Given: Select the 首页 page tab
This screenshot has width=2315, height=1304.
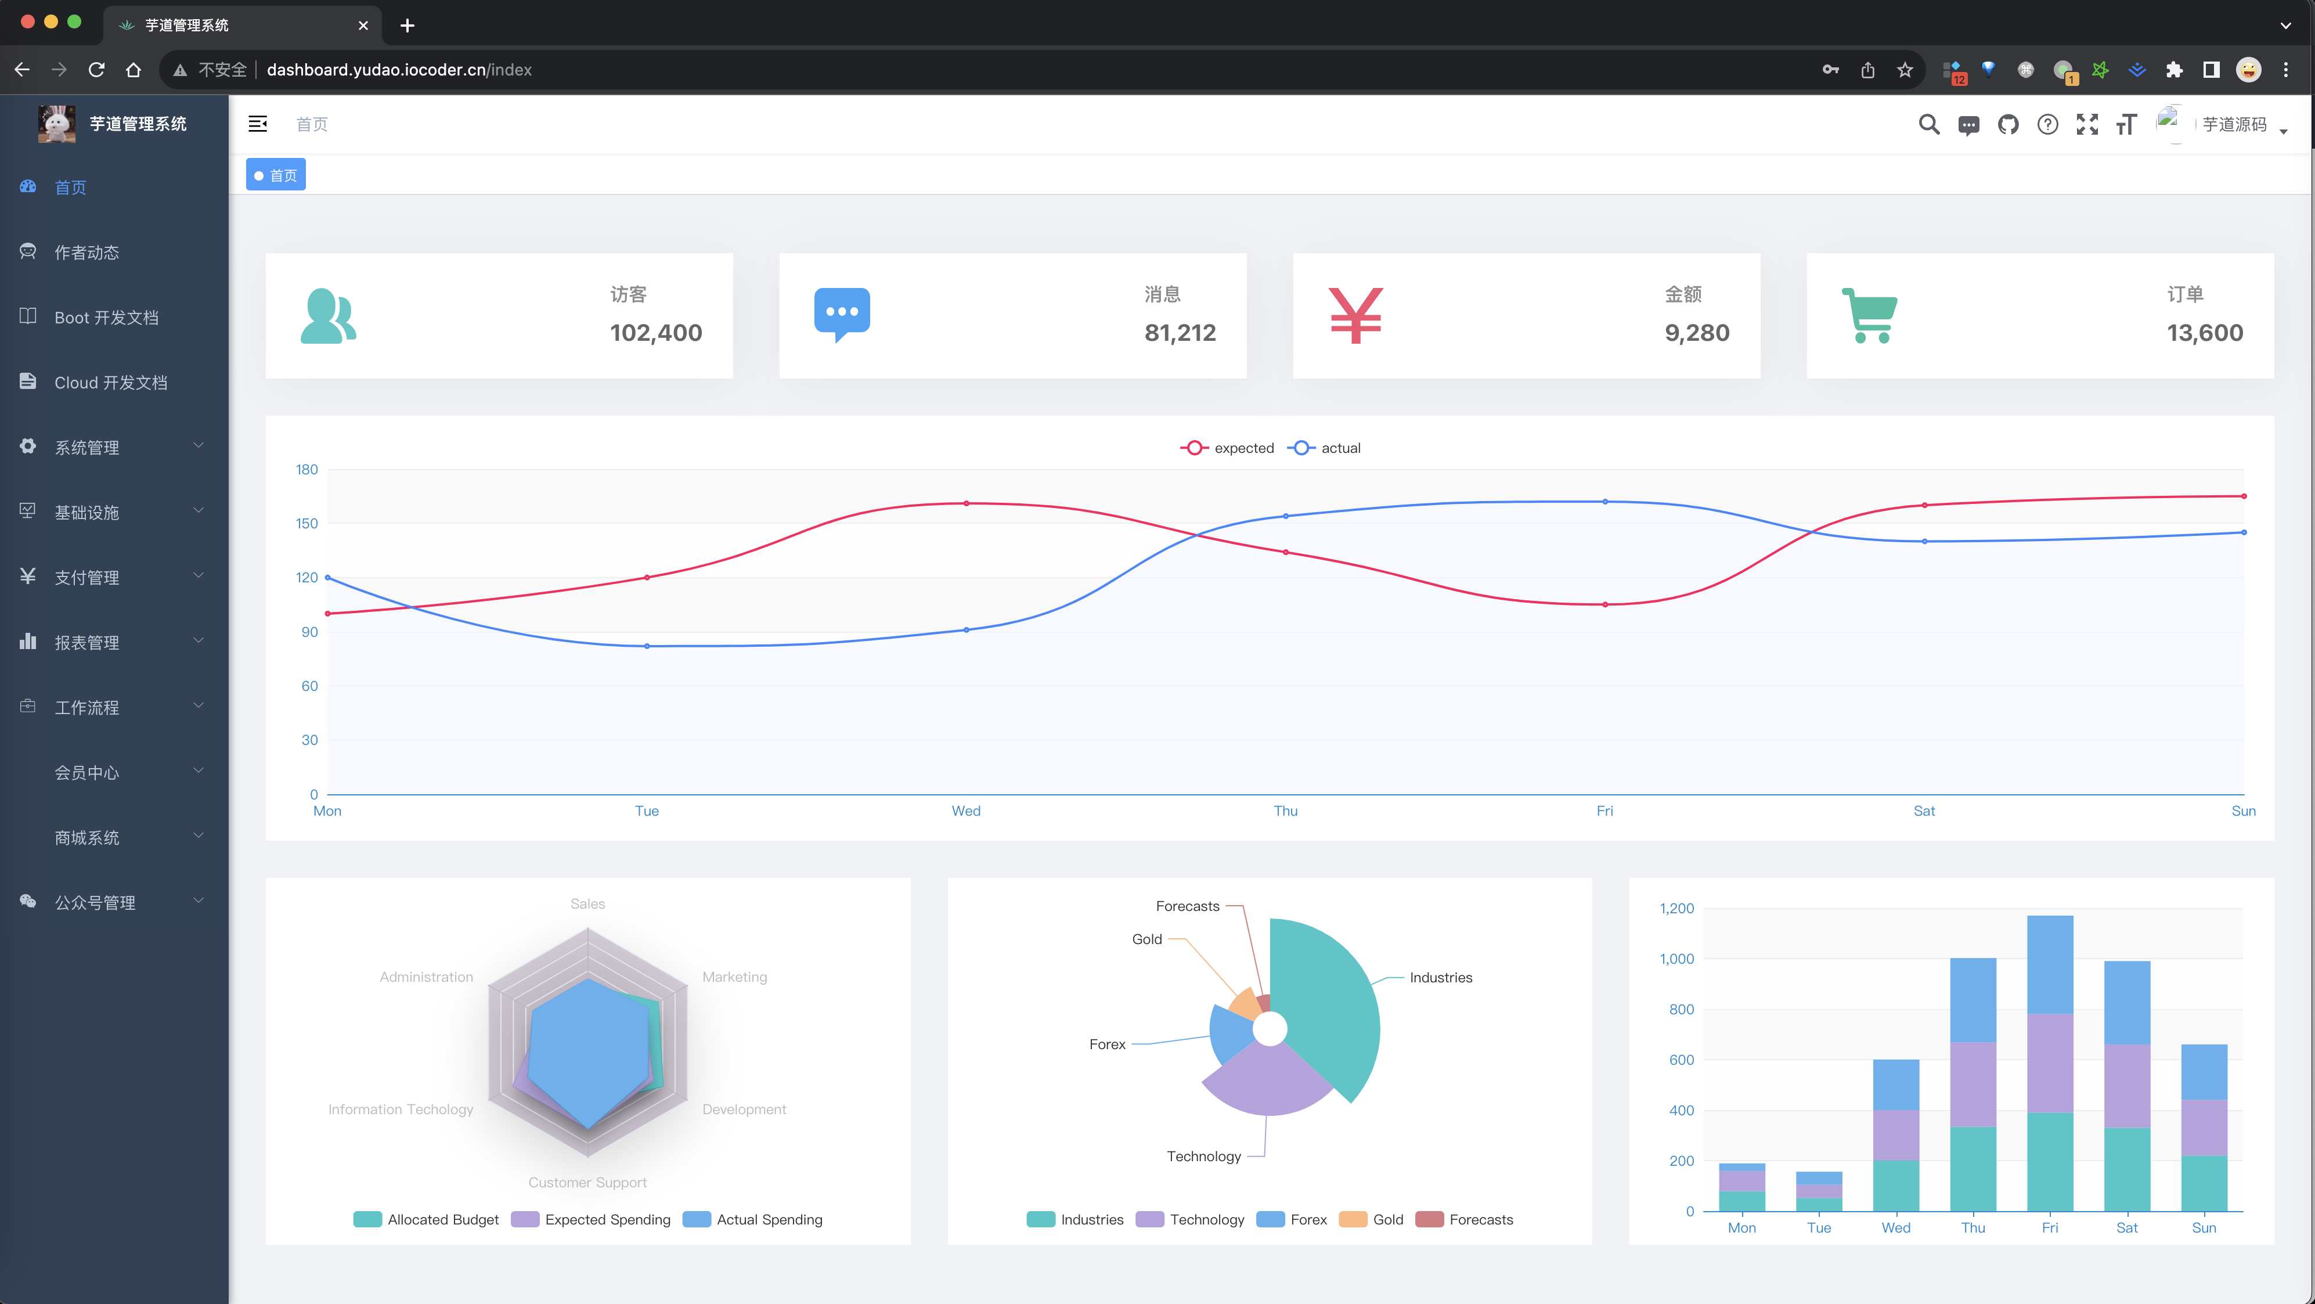Looking at the screenshot, I should 276,175.
